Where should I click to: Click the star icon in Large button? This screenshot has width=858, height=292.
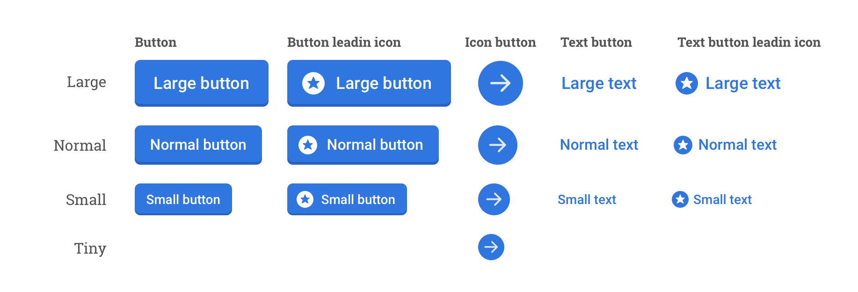point(313,83)
